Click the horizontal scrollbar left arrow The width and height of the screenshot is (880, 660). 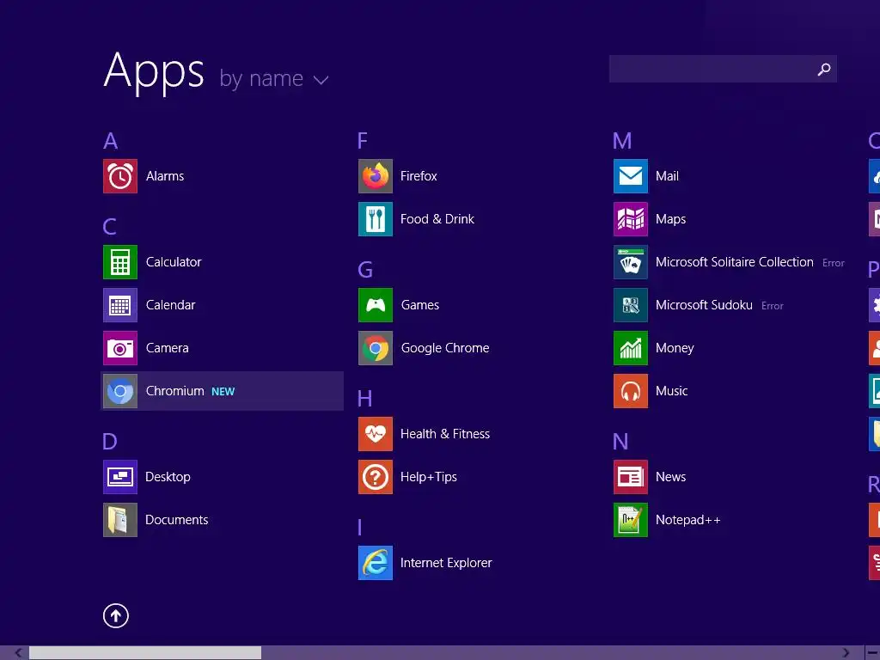point(19,653)
